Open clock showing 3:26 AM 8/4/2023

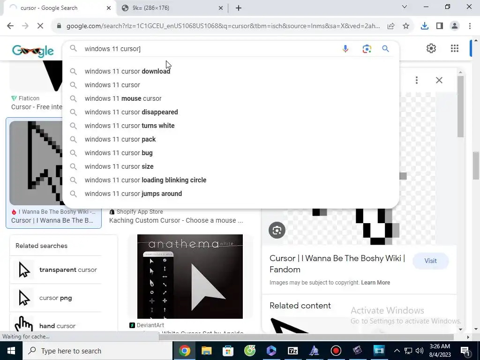pyautogui.click(x=440, y=351)
